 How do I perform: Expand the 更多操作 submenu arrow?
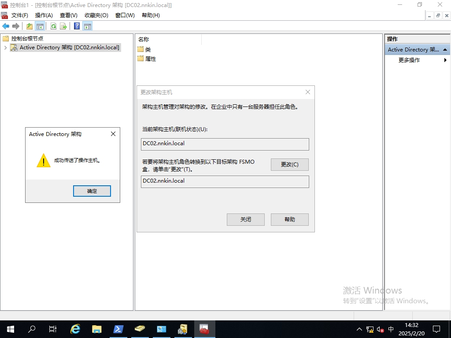[x=445, y=60]
